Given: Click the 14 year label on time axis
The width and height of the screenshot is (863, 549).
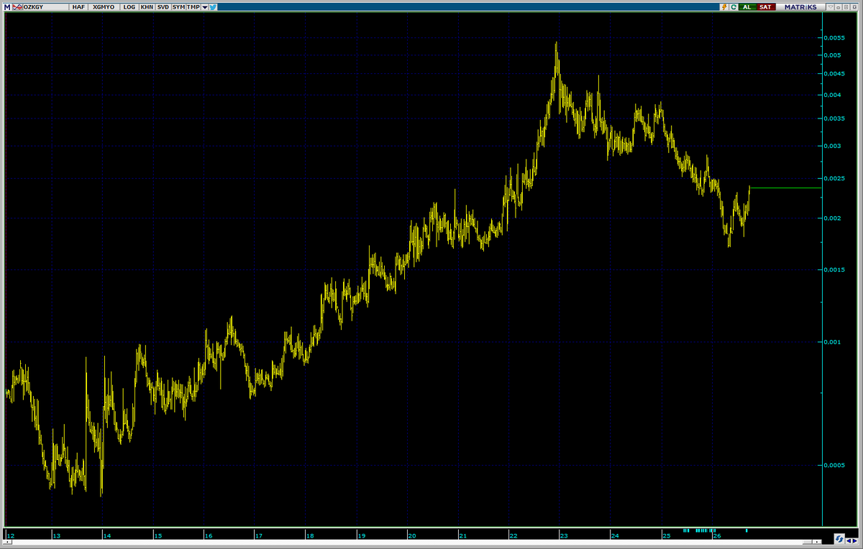Looking at the screenshot, I should coord(107,536).
